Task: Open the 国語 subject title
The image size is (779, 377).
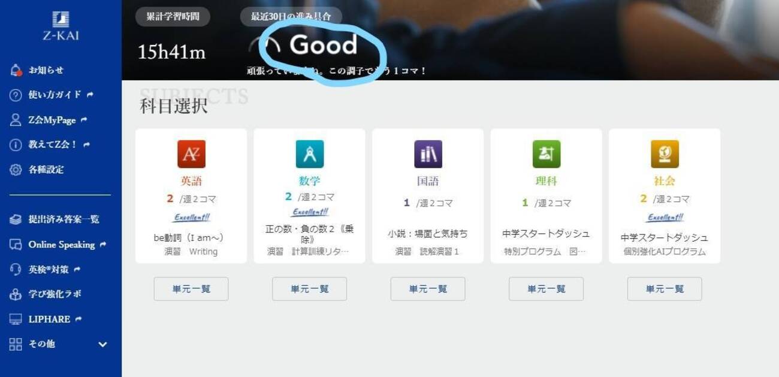Action: 428,181
